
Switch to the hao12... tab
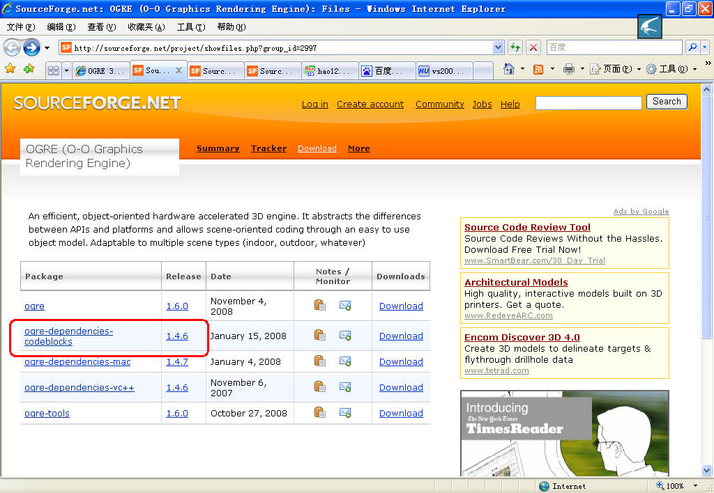pos(330,71)
